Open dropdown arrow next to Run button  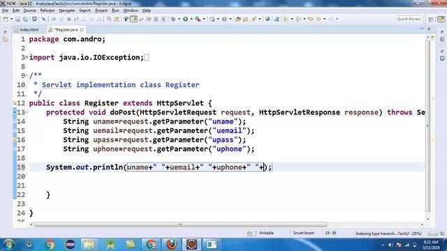[x=191, y=19]
